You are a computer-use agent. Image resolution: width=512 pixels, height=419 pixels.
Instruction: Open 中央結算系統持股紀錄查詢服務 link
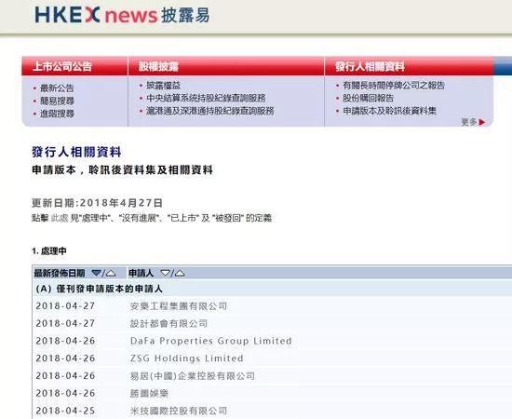pos(206,98)
